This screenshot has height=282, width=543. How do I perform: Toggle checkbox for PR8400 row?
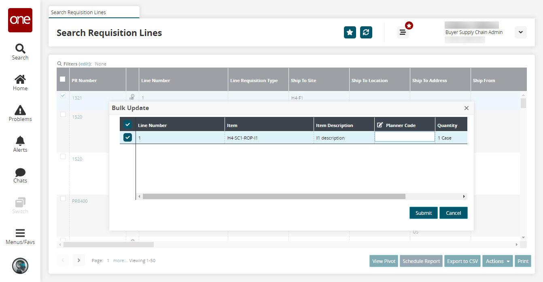click(63, 199)
